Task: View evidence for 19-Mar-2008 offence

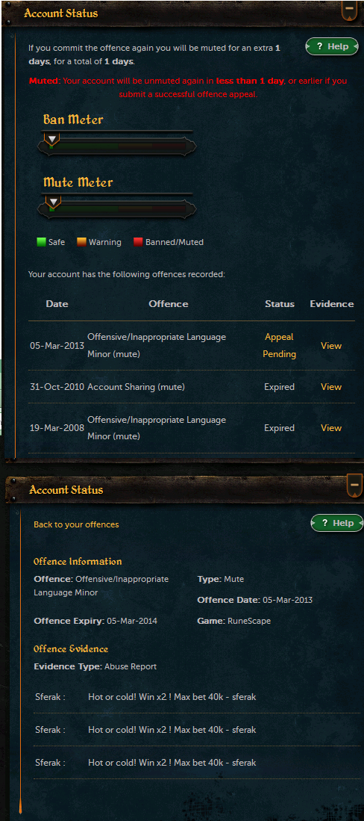Action: pos(331,428)
